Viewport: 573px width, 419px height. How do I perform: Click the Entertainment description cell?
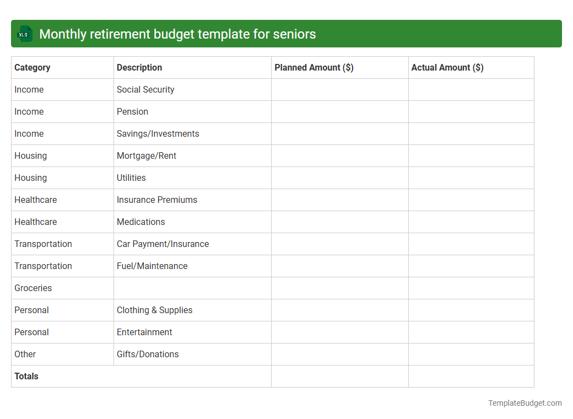pyautogui.click(x=144, y=332)
